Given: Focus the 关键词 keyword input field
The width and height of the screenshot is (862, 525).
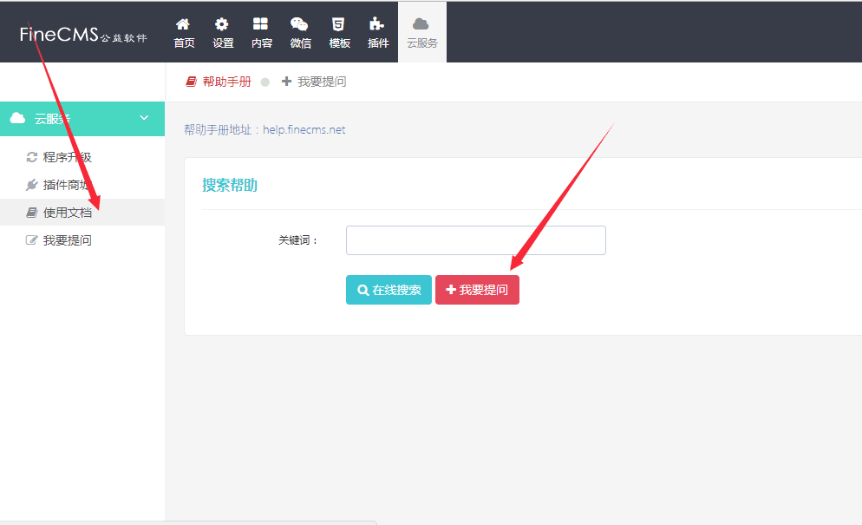Looking at the screenshot, I should 475,240.
